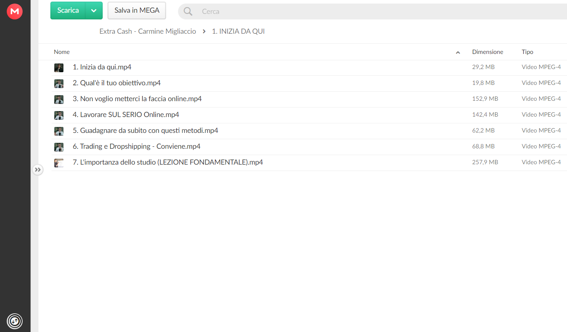
Task: Go to Extra Cash - Carmine Migliaccio breadcrumb
Action: pos(147,31)
